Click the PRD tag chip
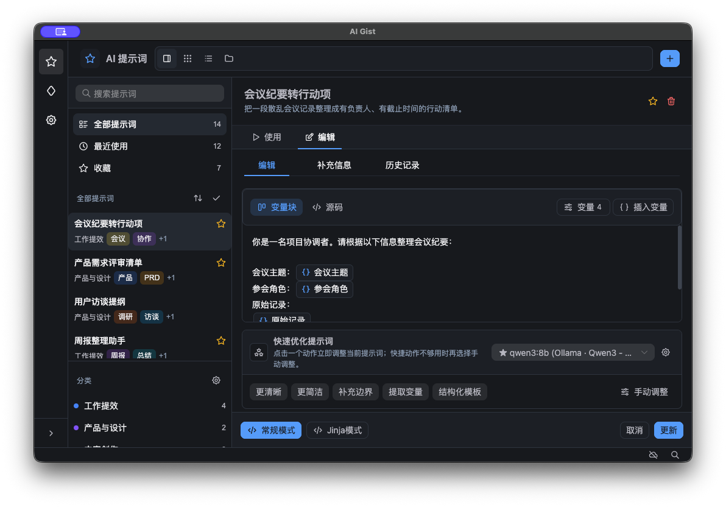 pos(152,278)
